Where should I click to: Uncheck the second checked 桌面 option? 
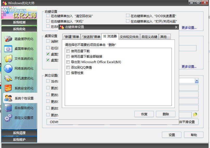(x=48, y=60)
